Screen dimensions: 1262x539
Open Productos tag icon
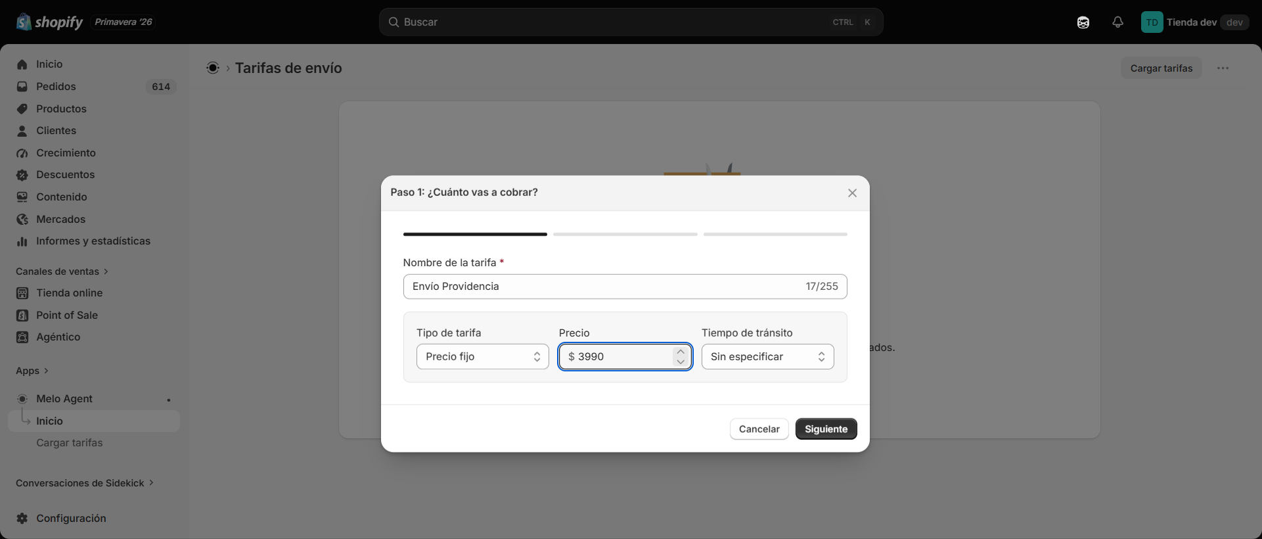[x=22, y=108]
